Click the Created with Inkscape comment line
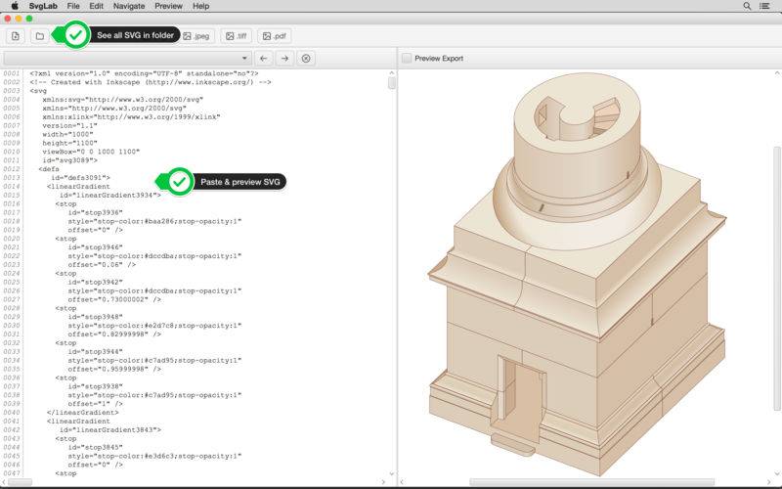 pyautogui.click(x=151, y=82)
